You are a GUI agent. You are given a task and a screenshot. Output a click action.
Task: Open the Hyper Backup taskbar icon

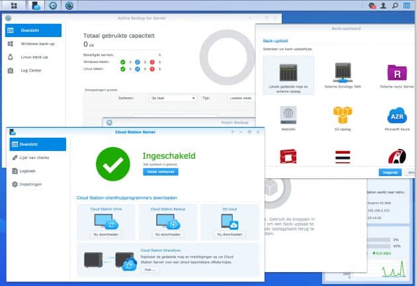point(53,5)
